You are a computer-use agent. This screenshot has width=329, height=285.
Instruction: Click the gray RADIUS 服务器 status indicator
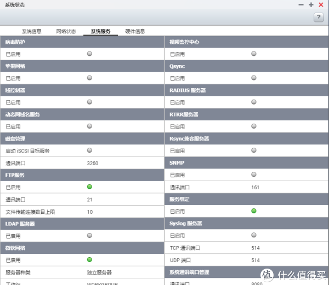pos(254,102)
